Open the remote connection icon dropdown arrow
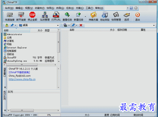 (69, 25)
